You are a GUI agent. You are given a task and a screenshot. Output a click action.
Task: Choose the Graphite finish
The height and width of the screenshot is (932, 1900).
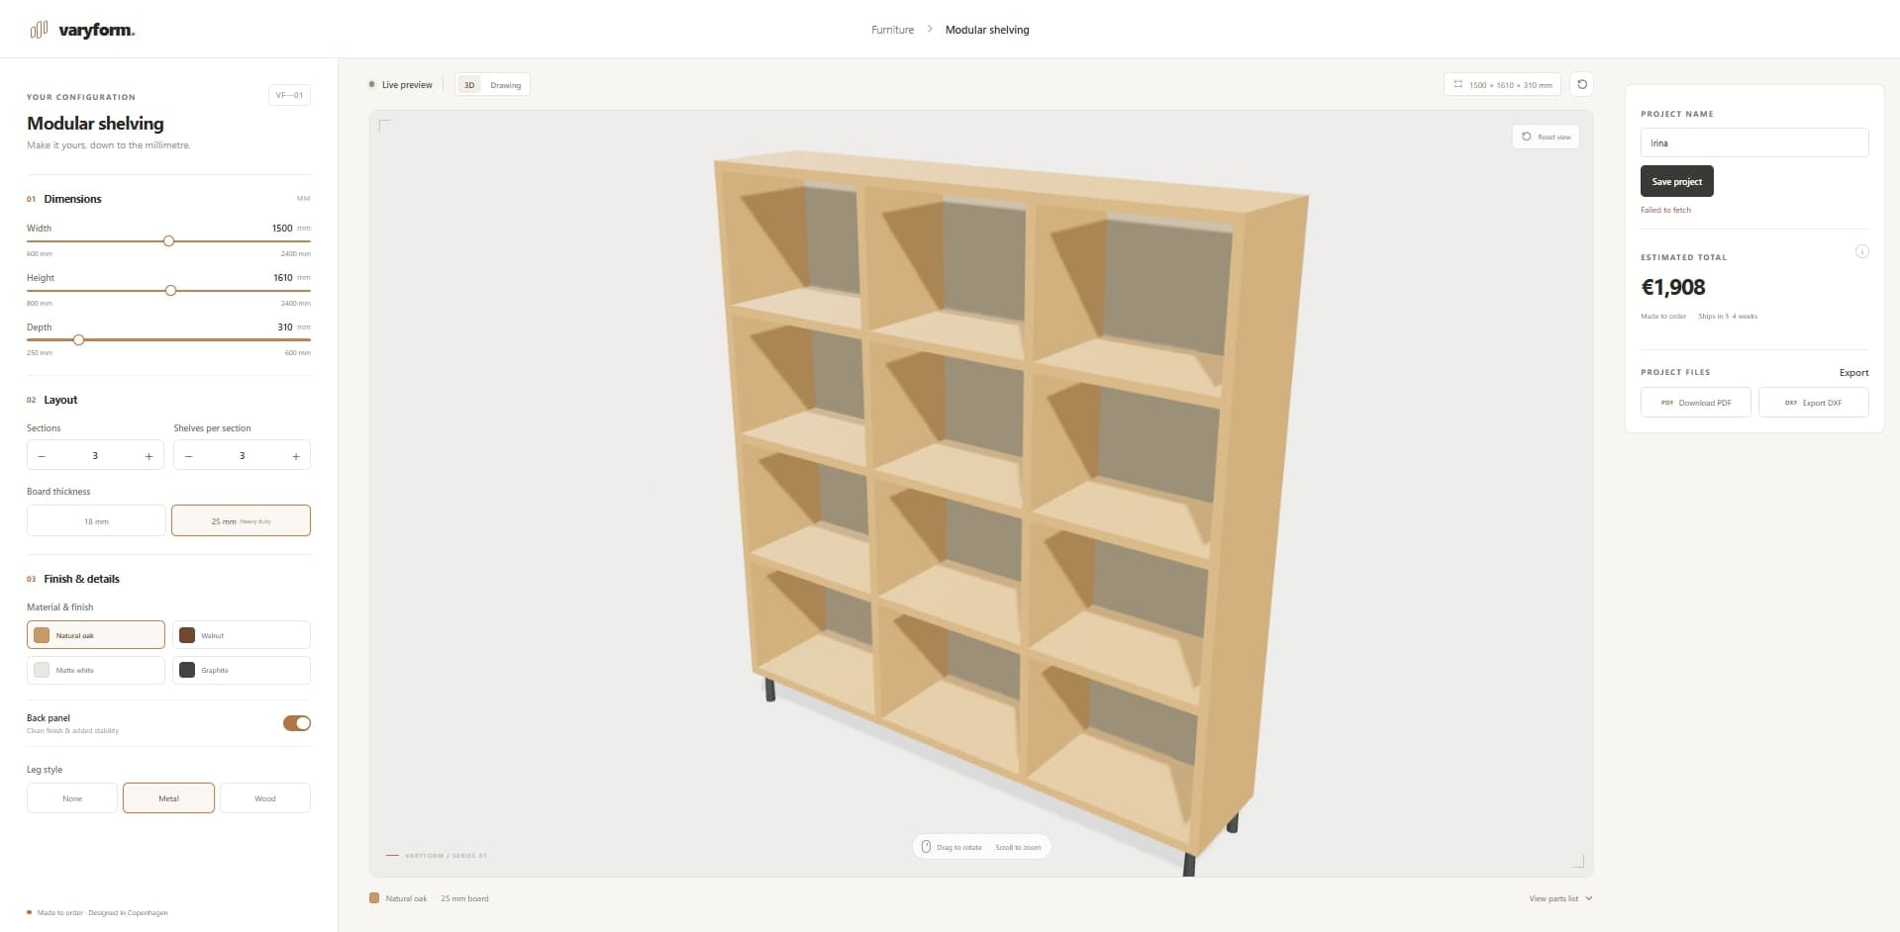tap(242, 670)
